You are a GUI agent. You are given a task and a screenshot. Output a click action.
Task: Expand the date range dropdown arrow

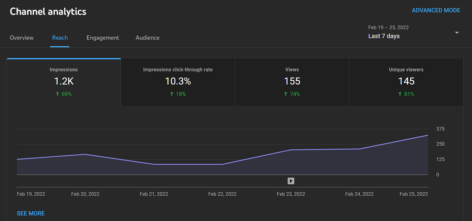(457, 33)
